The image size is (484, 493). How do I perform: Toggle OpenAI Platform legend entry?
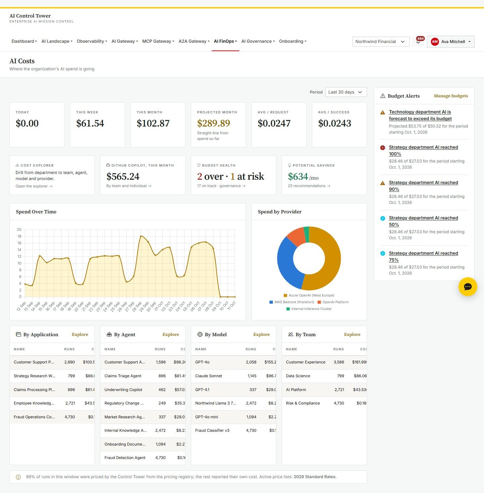333,302
